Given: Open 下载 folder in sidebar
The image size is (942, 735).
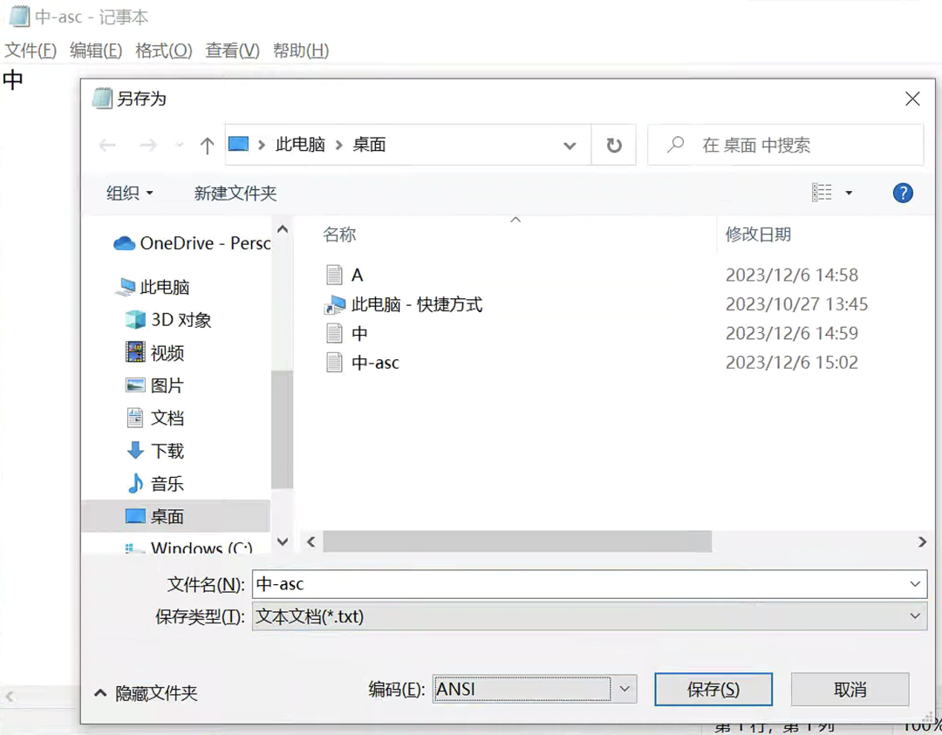Looking at the screenshot, I should [155, 451].
